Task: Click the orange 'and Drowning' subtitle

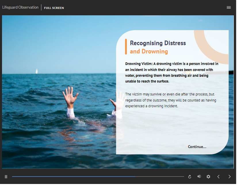Action: (149, 51)
